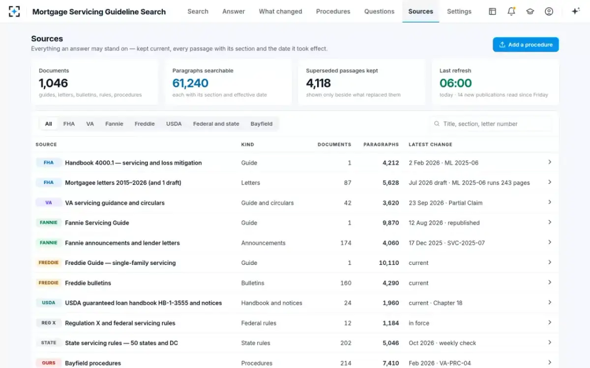This screenshot has width=590, height=368.
Task: Click the OURS badge on Bayfield procedures
Action: point(49,363)
